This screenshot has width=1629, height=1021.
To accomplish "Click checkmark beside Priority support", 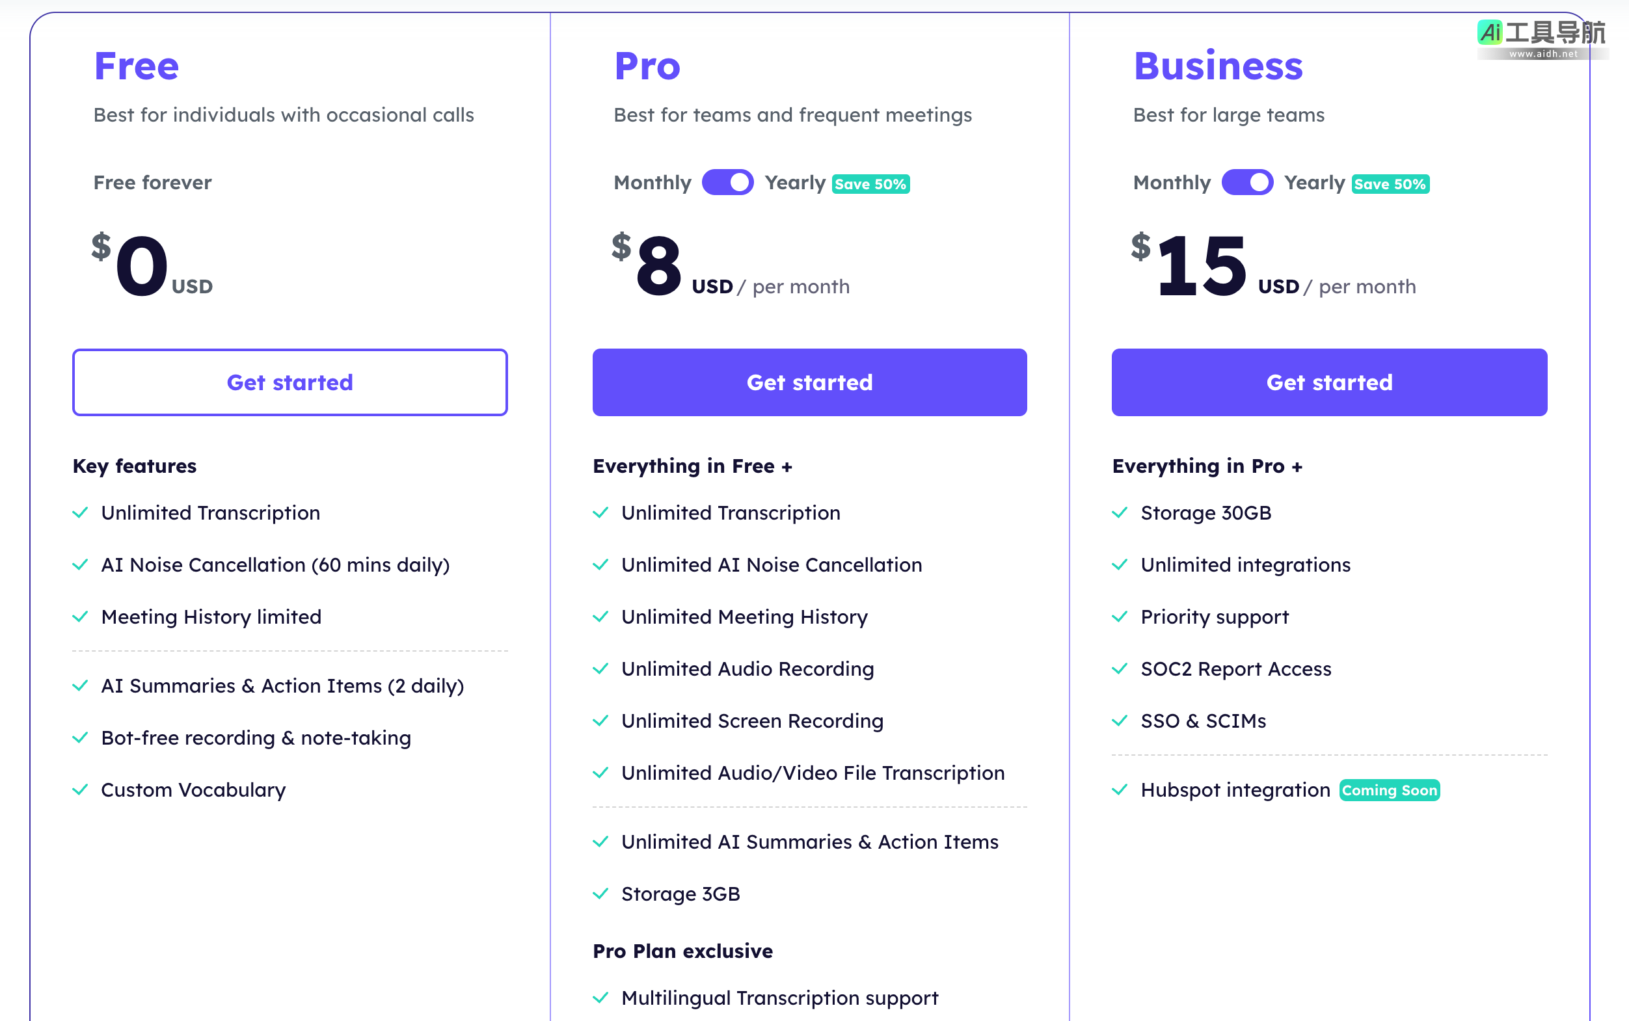I will pyautogui.click(x=1120, y=617).
